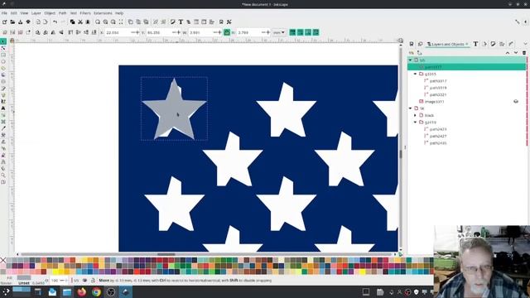Click the no-color X swatch in palette

point(3,260)
